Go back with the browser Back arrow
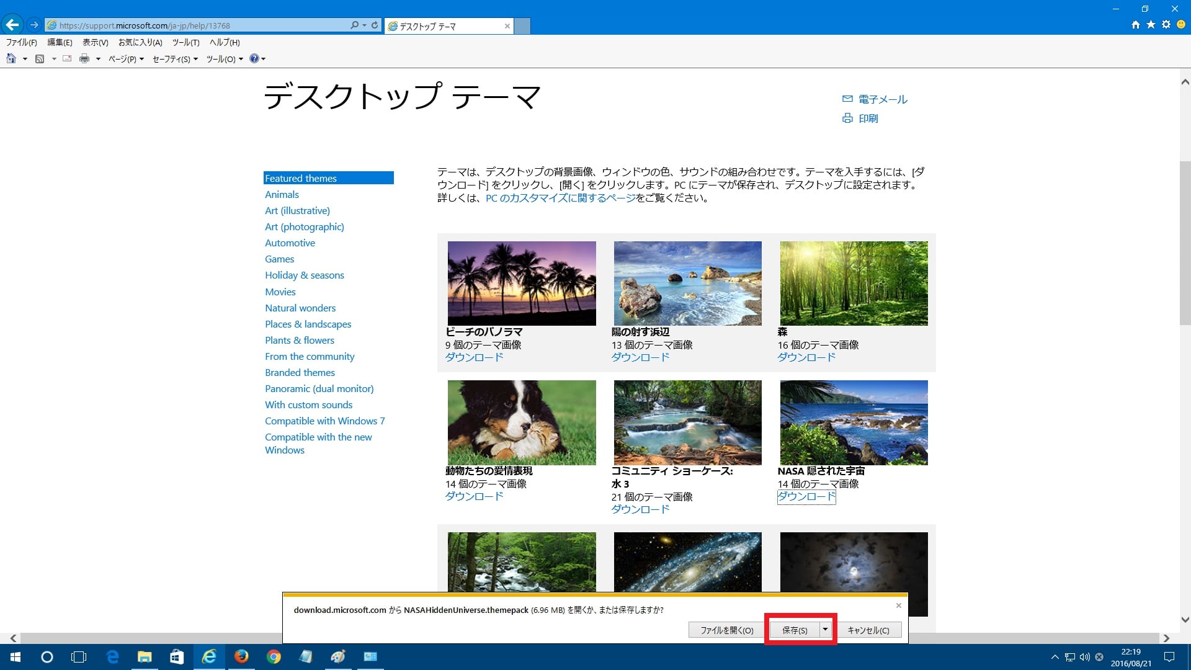 click(12, 25)
